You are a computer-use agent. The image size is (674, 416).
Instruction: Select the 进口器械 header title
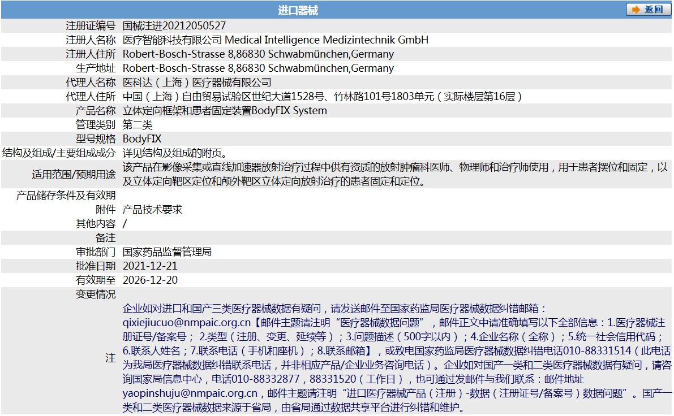tap(298, 10)
